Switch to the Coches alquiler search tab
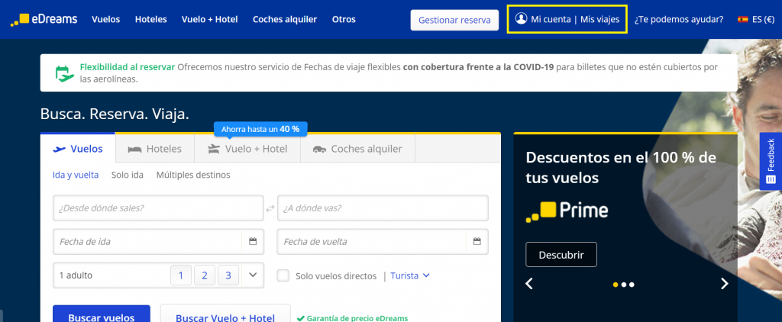 point(357,149)
